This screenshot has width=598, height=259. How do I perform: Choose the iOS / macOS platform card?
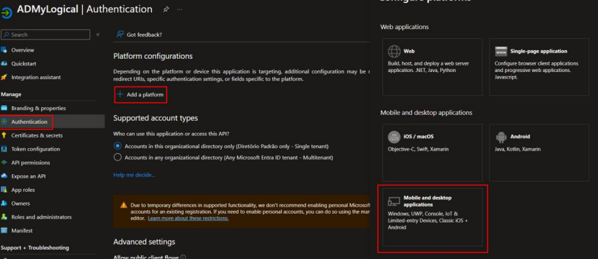point(433,152)
